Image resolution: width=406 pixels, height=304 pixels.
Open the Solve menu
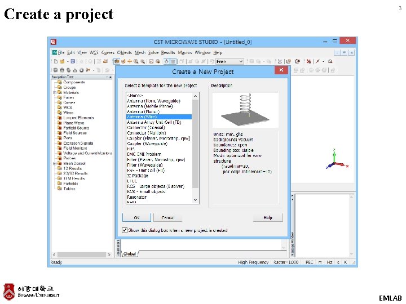153,52
